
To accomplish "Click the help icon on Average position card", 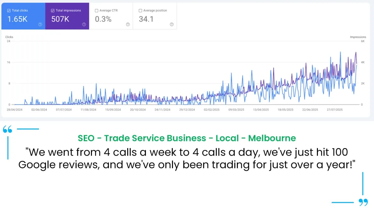I will pyautogui.click(x=172, y=25).
